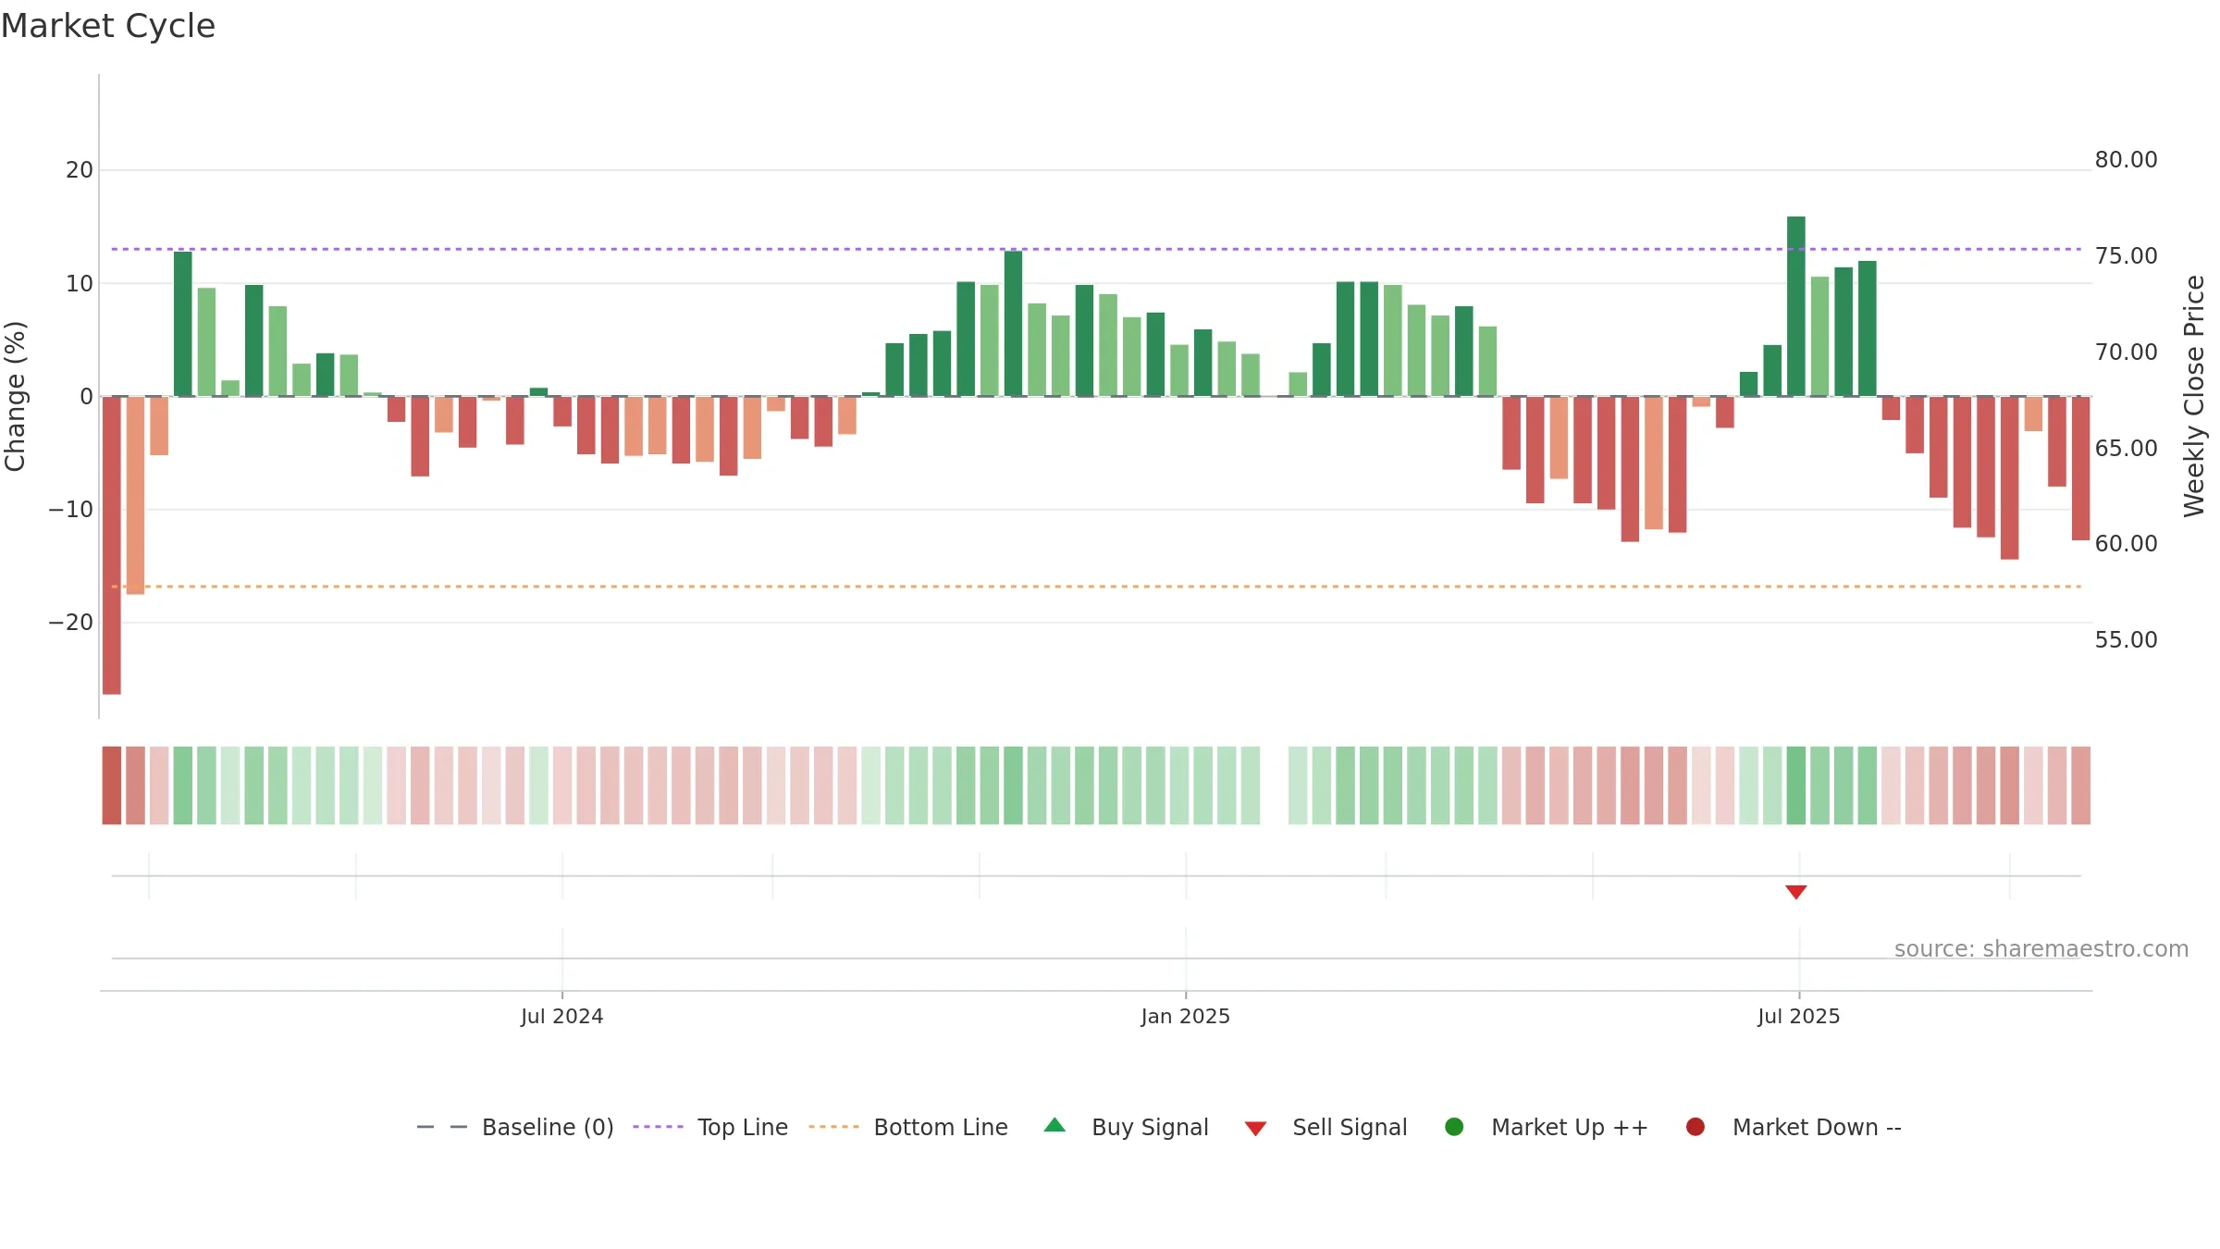Click the Jan 2025 date label
The width and height of the screenshot is (2220, 1249).
(x=1185, y=1016)
